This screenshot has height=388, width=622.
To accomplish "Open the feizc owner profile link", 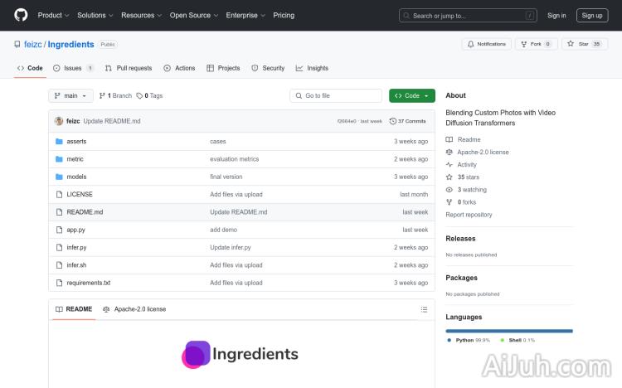I will (x=32, y=45).
